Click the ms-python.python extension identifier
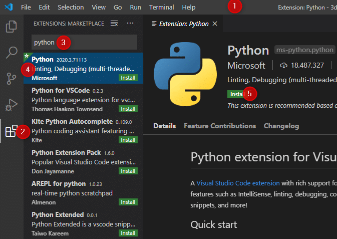337x239 pixels. 304,50
